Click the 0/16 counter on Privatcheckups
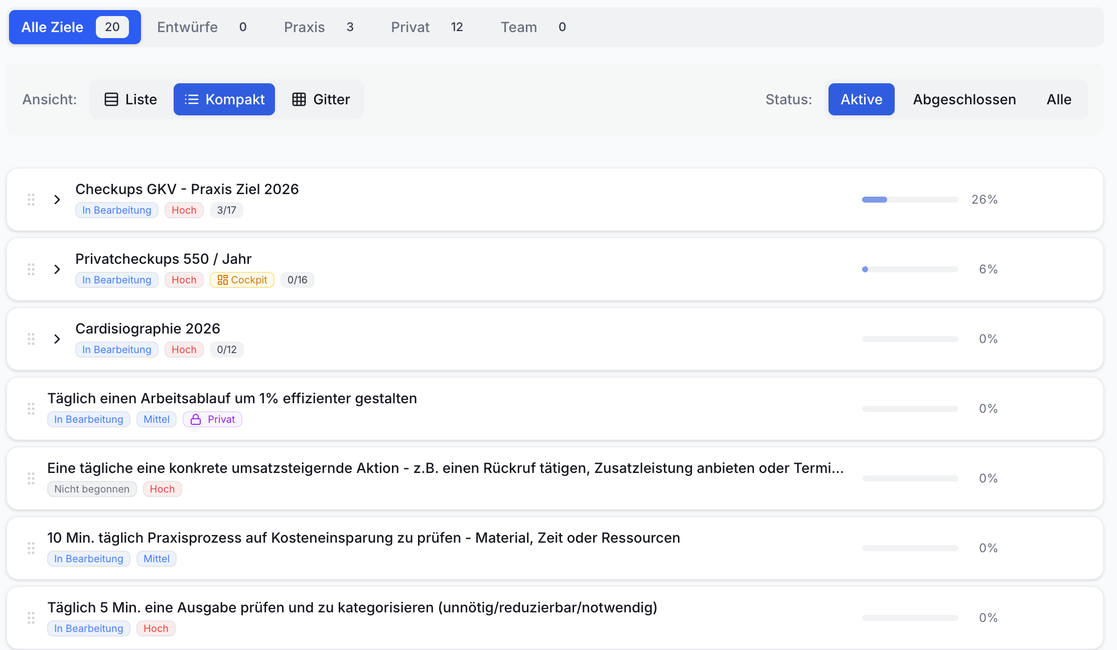1117x650 pixels. [298, 280]
